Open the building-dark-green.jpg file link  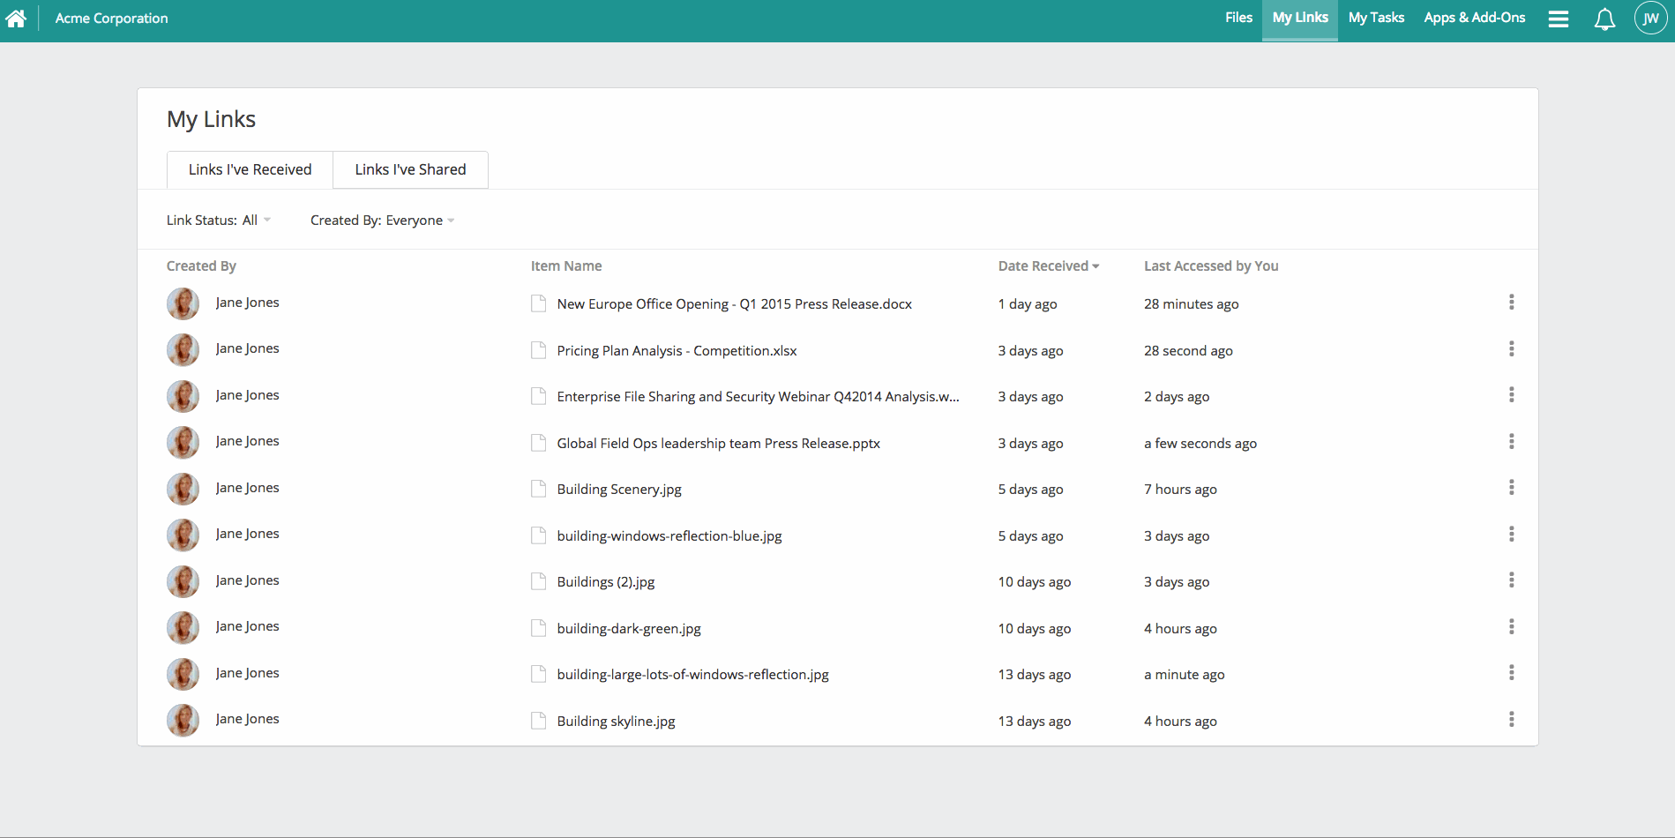(x=628, y=629)
